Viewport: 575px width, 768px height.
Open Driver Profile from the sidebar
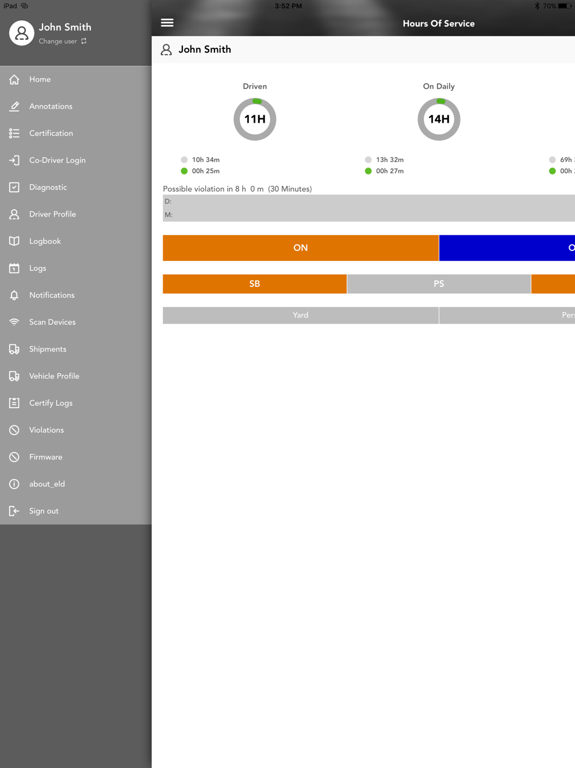tap(76, 214)
